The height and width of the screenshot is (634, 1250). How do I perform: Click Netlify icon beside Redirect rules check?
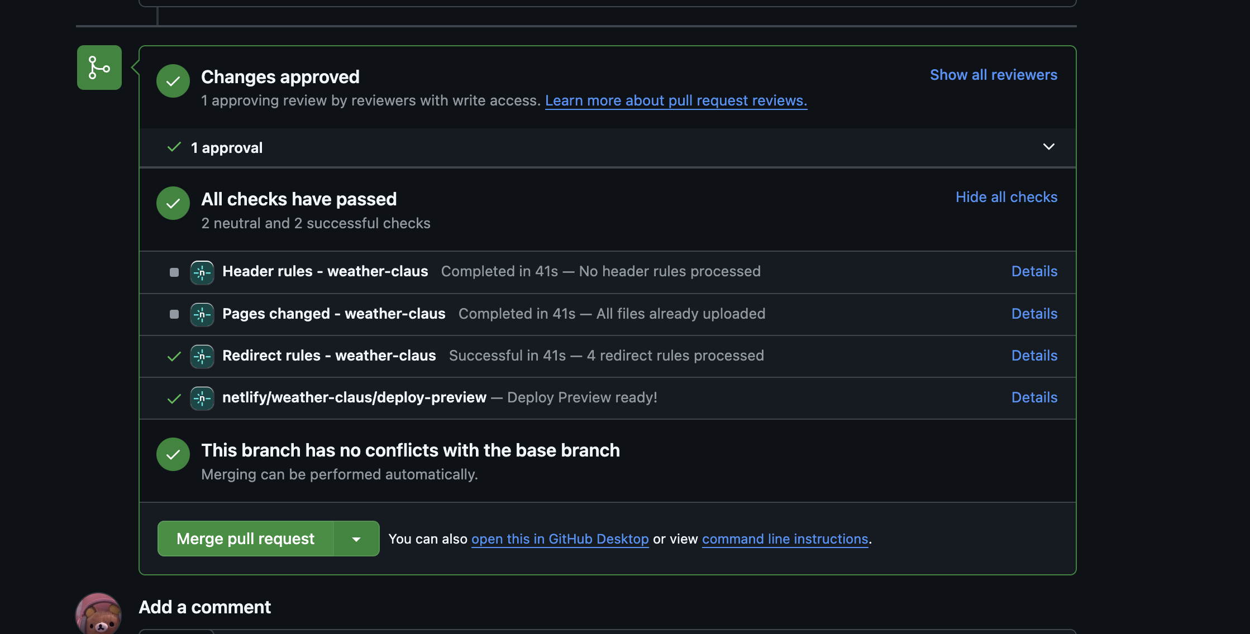(x=202, y=356)
